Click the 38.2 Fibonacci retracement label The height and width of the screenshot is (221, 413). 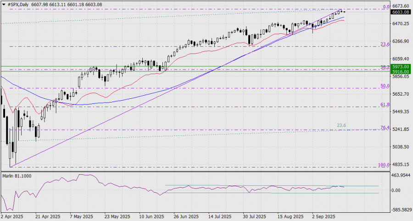click(385, 67)
